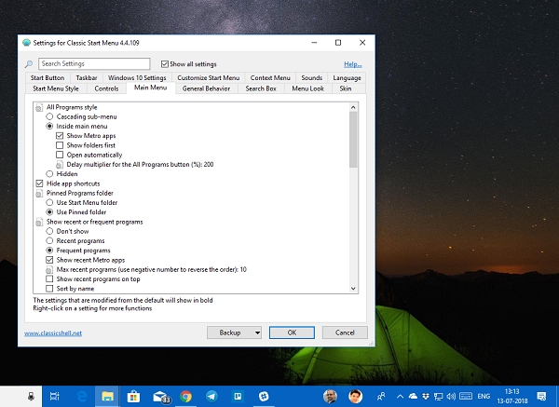The height and width of the screenshot is (407, 559).
Task: Launch Google Chrome from taskbar
Action: (x=185, y=396)
